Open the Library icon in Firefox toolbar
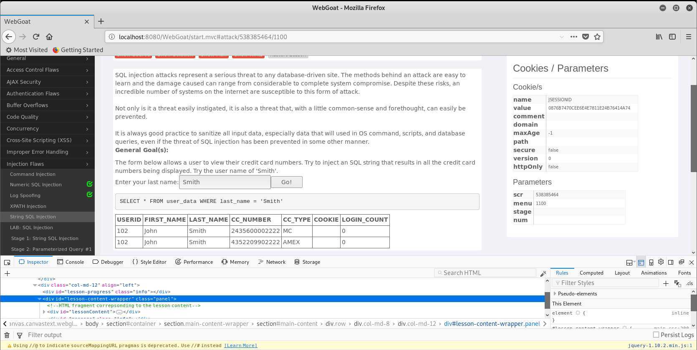697x350 pixels. point(659,37)
